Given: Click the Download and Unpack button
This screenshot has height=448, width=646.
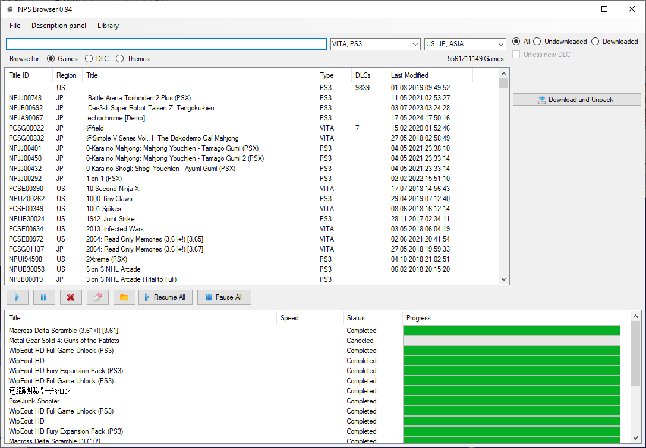Looking at the screenshot, I should 577,100.
